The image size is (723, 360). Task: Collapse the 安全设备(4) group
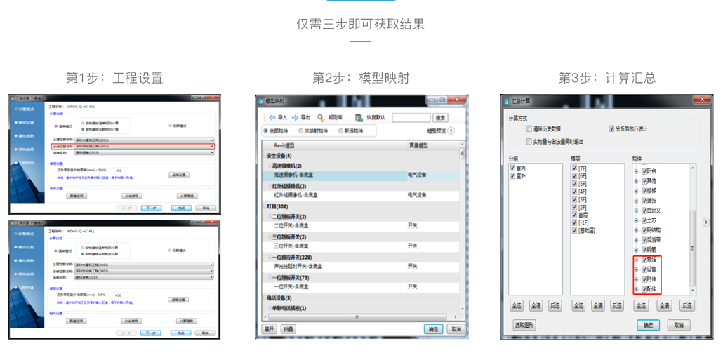coord(265,156)
